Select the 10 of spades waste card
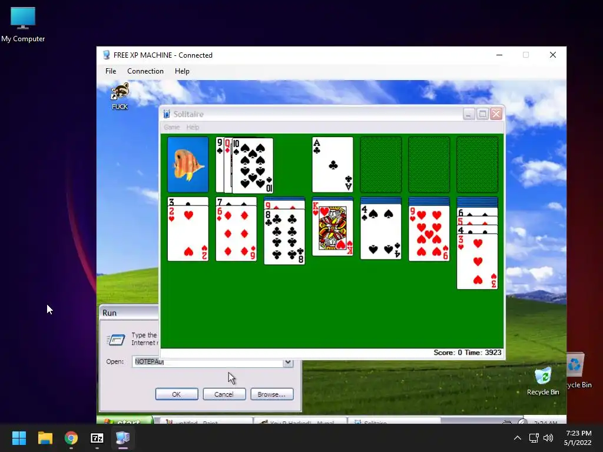603x452 pixels. (x=253, y=165)
